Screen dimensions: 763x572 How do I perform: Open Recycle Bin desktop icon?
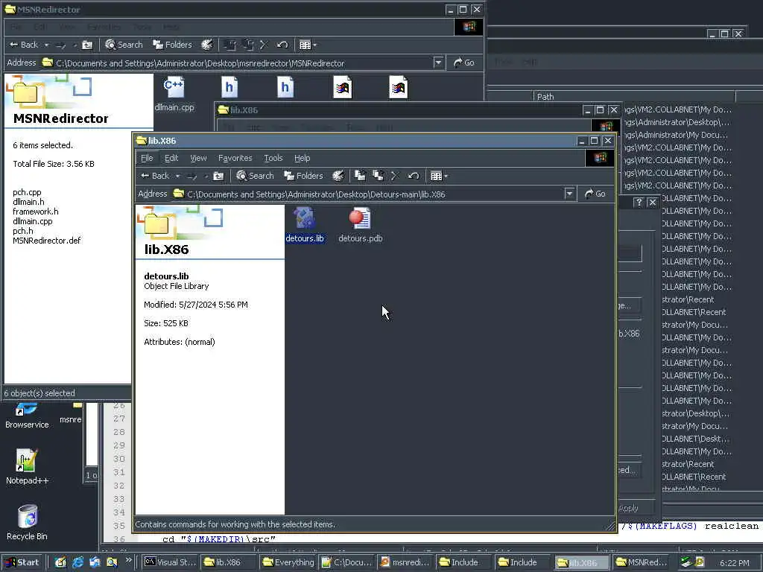click(27, 523)
